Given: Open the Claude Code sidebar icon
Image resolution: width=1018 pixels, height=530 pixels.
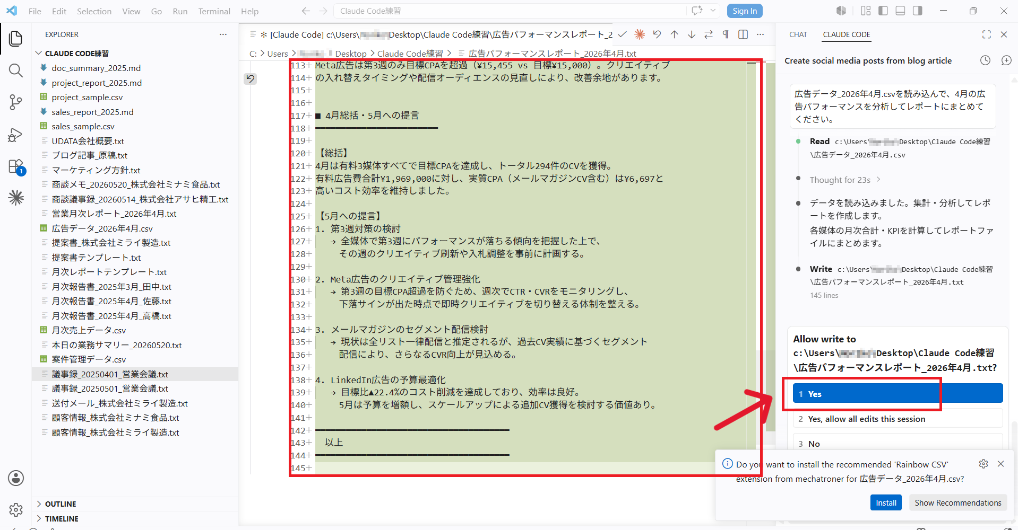Looking at the screenshot, I should point(16,198).
